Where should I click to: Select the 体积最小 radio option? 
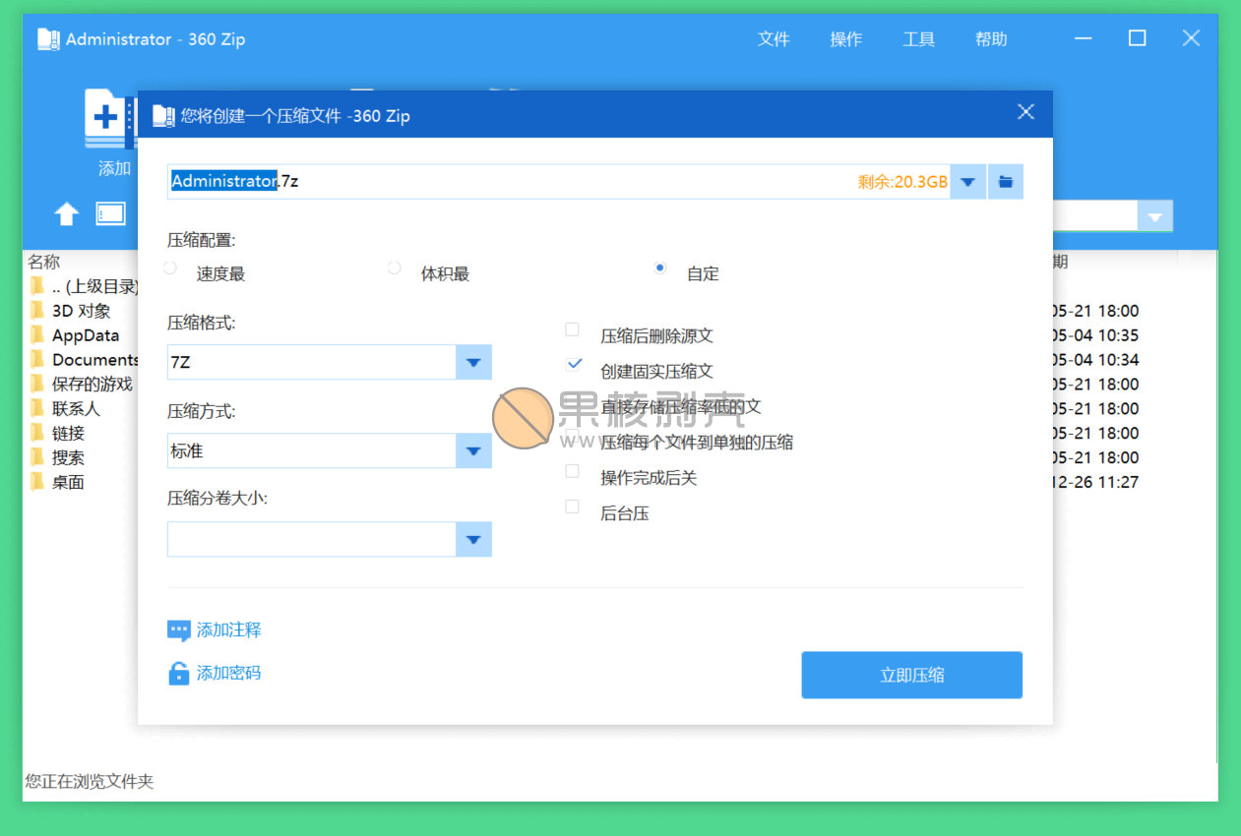click(395, 268)
